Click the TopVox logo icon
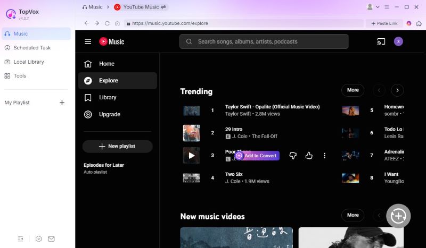The image size is (426, 248). [11, 14]
